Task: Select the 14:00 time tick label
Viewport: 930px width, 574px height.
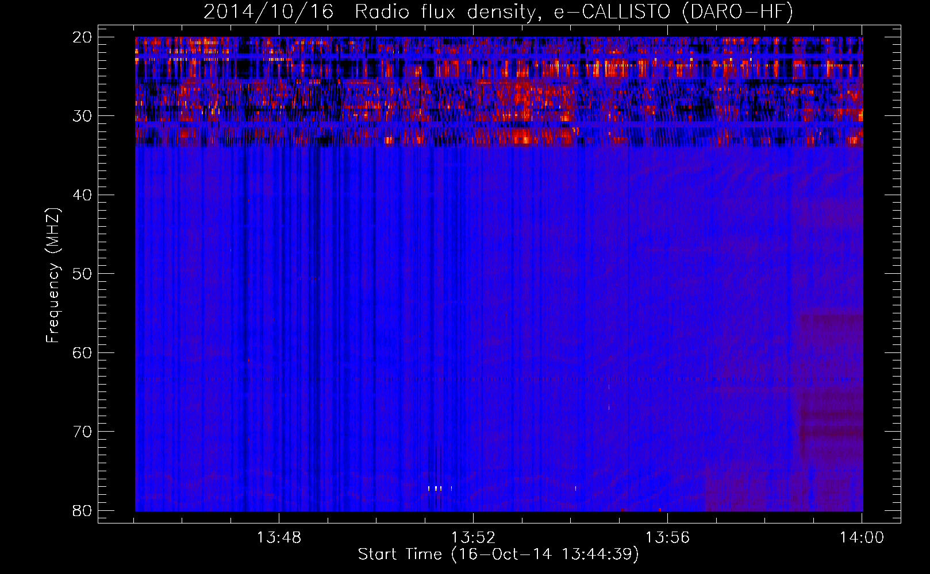Action: click(862, 538)
